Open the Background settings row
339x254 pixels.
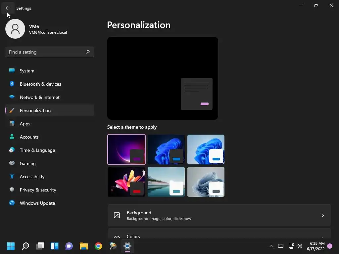pos(219,215)
